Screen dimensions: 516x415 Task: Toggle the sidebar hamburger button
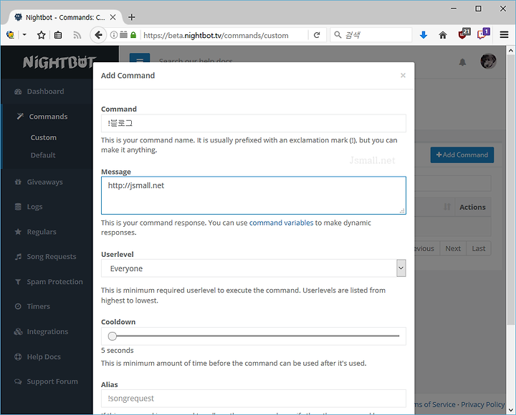[140, 58]
